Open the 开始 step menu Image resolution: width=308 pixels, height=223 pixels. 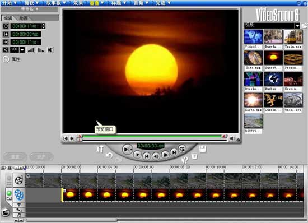(9, 3)
